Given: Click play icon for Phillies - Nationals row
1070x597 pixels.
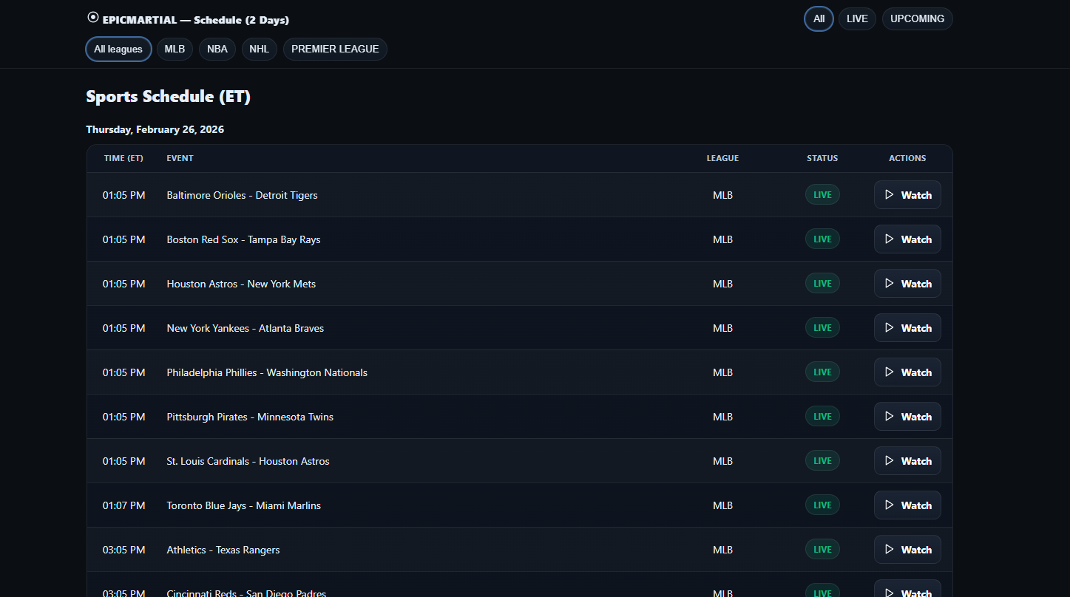Looking at the screenshot, I should [x=890, y=372].
